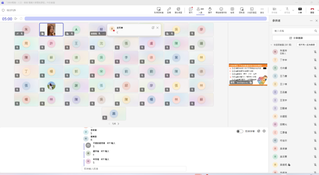The height and width of the screenshot is (175, 319).
Task: Open the breakout rooms panel
Action: click(252, 10)
